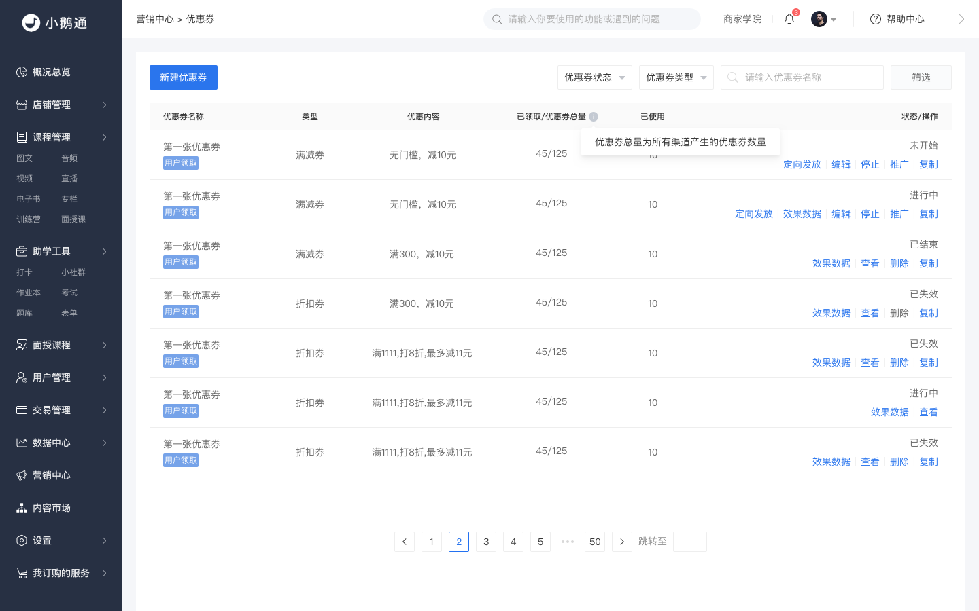
Task: Open 直播 submenu item
Action: click(x=69, y=179)
